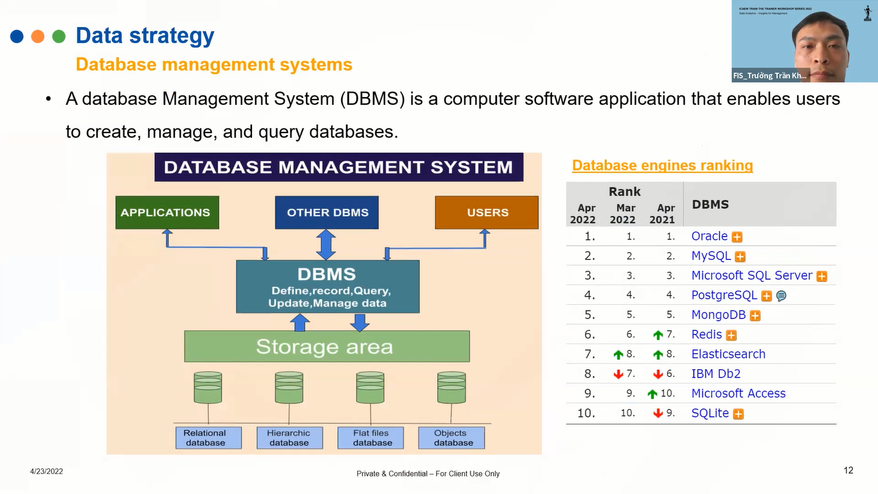
Task: Click the presenter webcam thumbnail
Action: tap(804, 41)
